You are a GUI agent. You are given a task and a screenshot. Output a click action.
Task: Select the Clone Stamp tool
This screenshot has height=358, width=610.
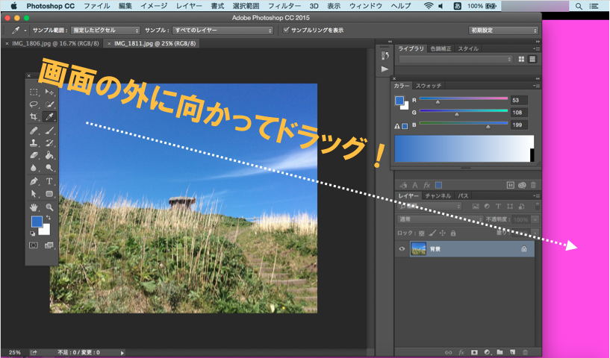[x=34, y=142]
